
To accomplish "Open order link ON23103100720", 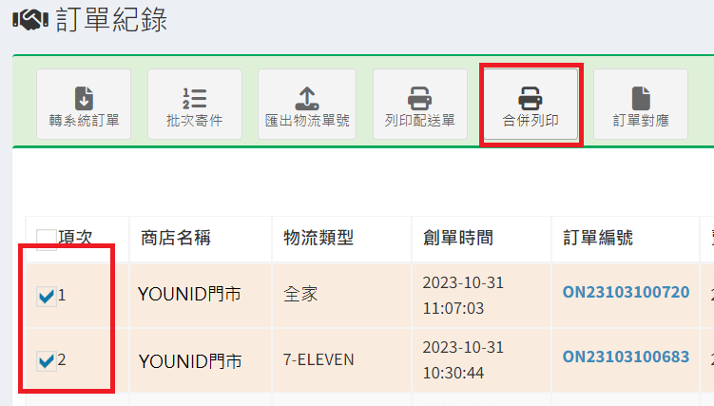I will pos(626,292).
